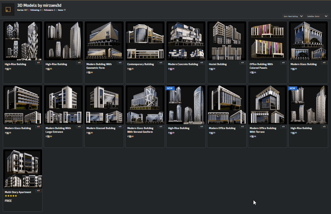The height and width of the screenshot is (214, 331).
Task: Click the $16 price under Modern Glassed Building
Action: click(89, 133)
